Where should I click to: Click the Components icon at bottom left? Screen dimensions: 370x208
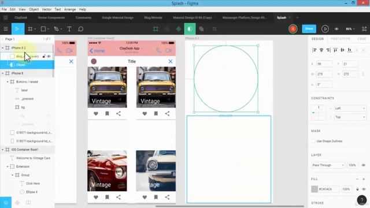pos(17,203)
